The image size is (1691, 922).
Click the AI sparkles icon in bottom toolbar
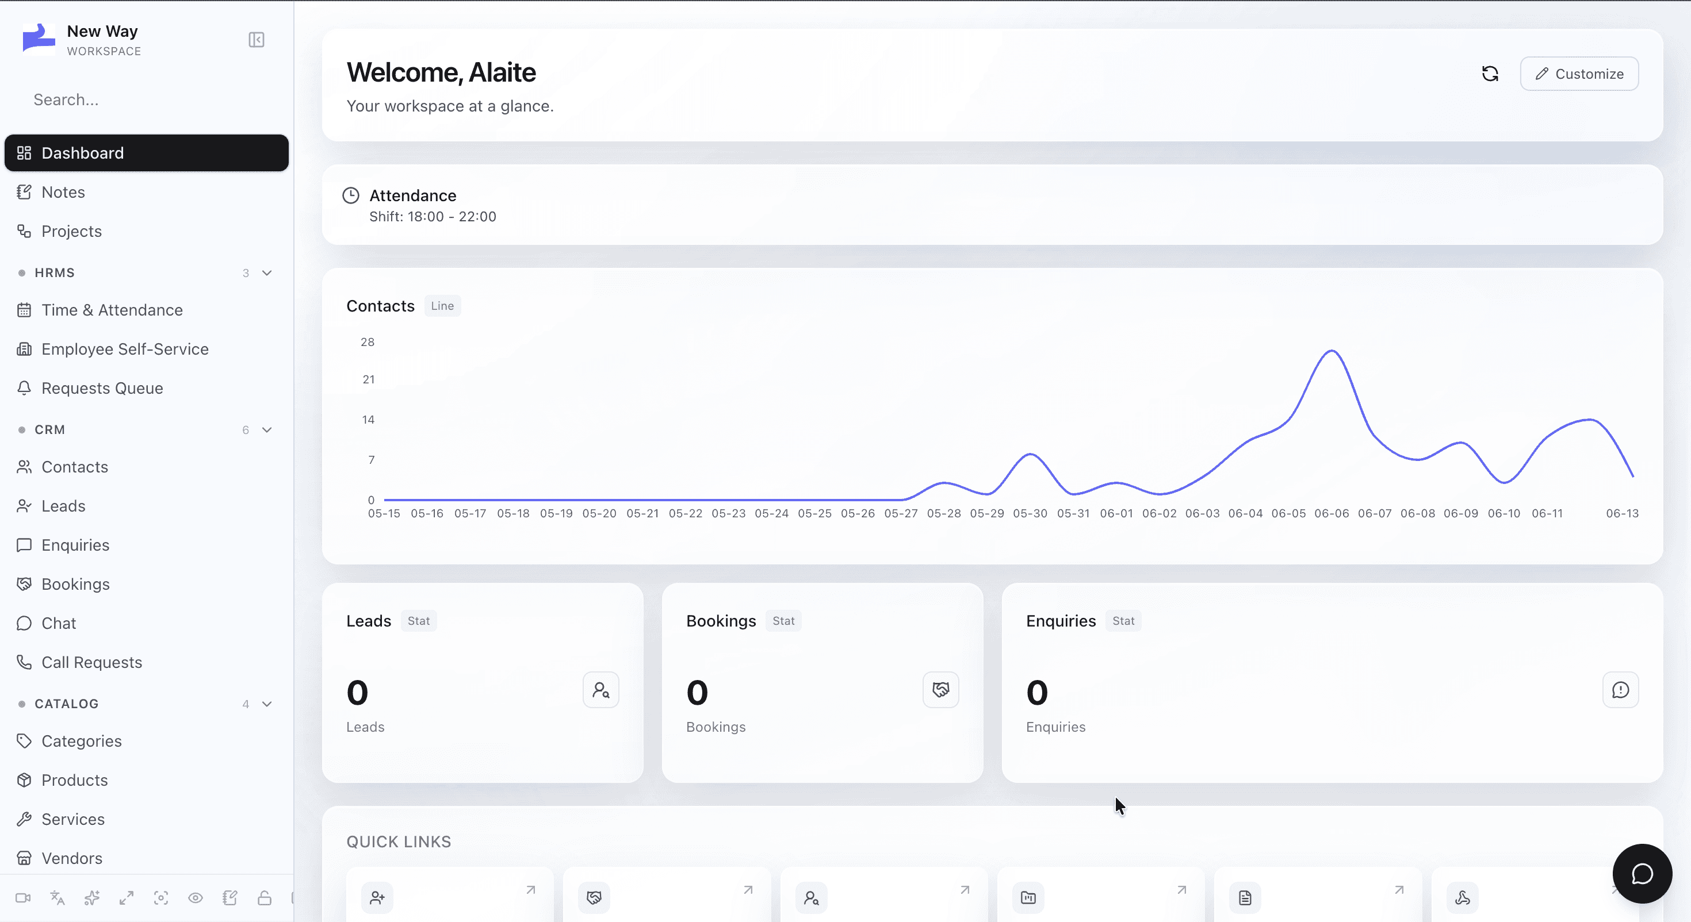coord(92,898)
